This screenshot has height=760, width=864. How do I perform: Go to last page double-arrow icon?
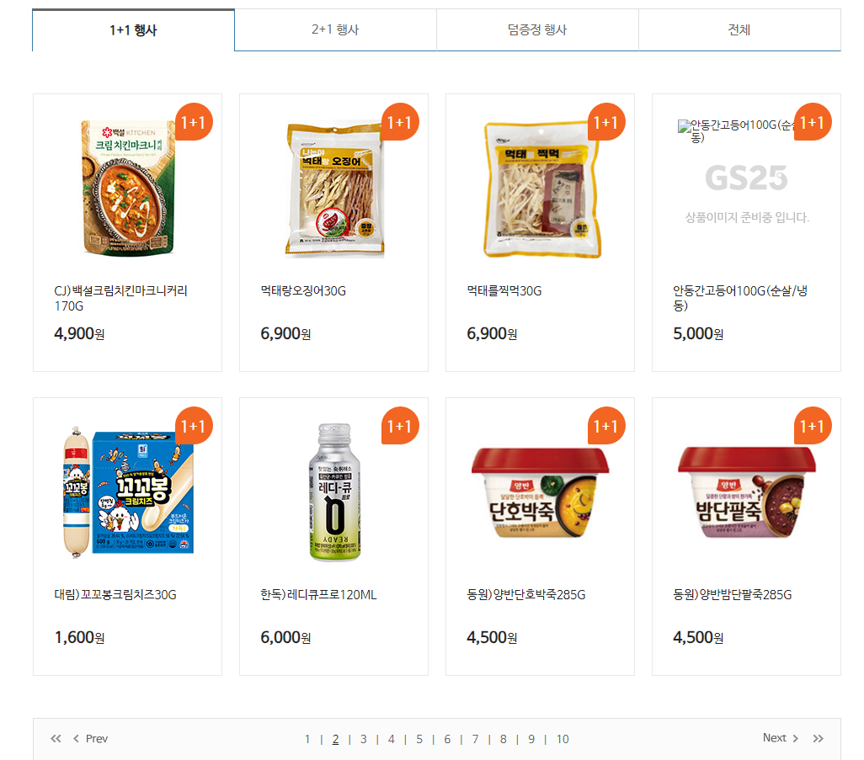(x=819, y=738)
